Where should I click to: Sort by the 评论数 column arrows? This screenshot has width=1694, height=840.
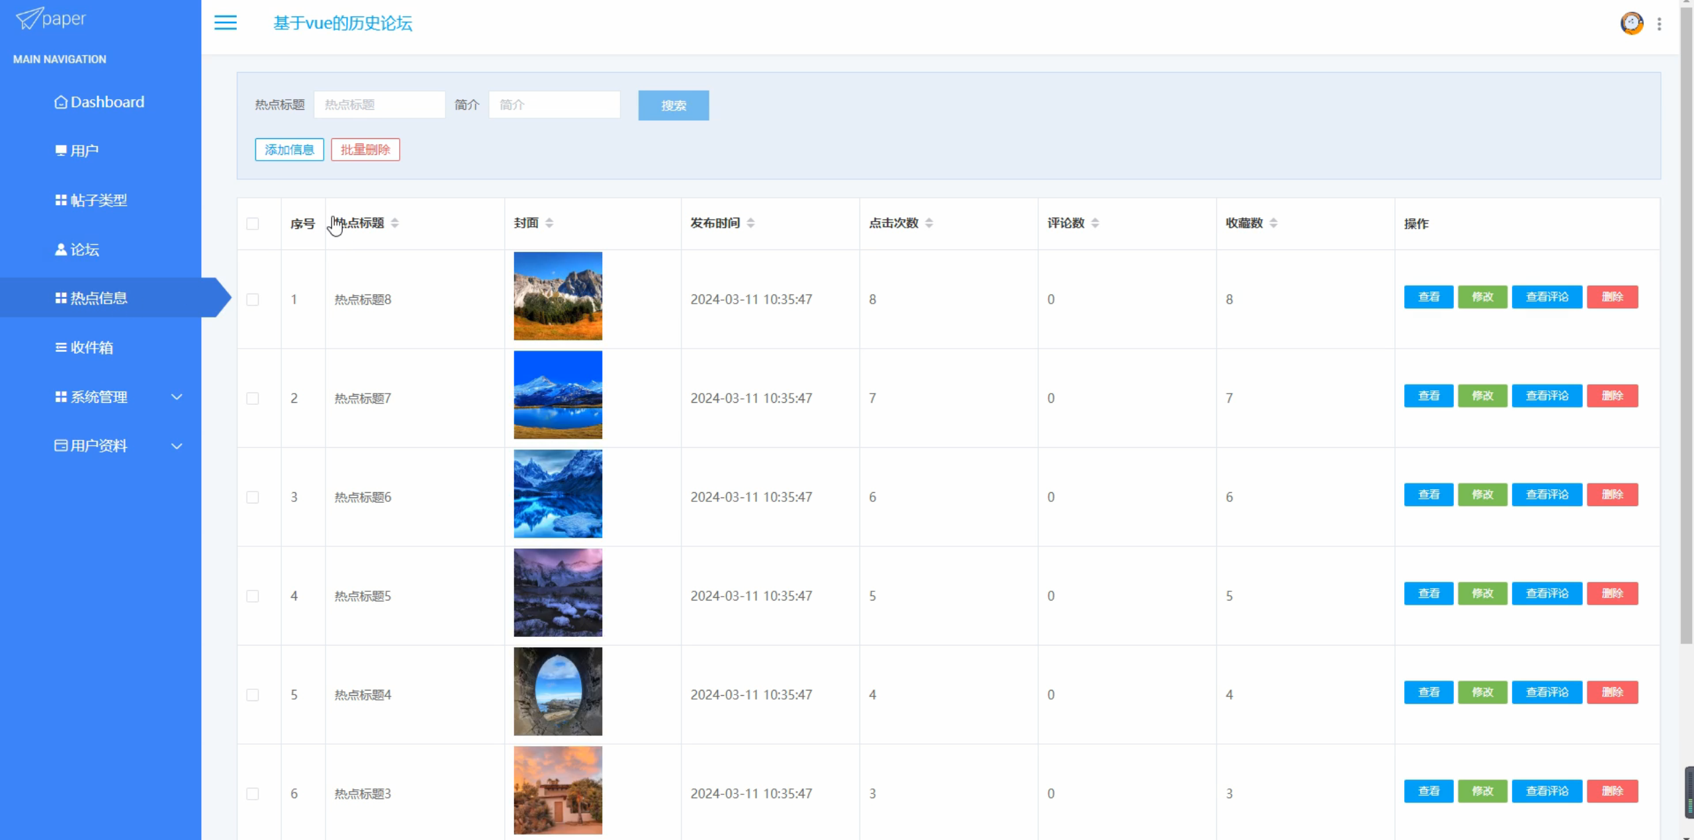coord(1094,223)
